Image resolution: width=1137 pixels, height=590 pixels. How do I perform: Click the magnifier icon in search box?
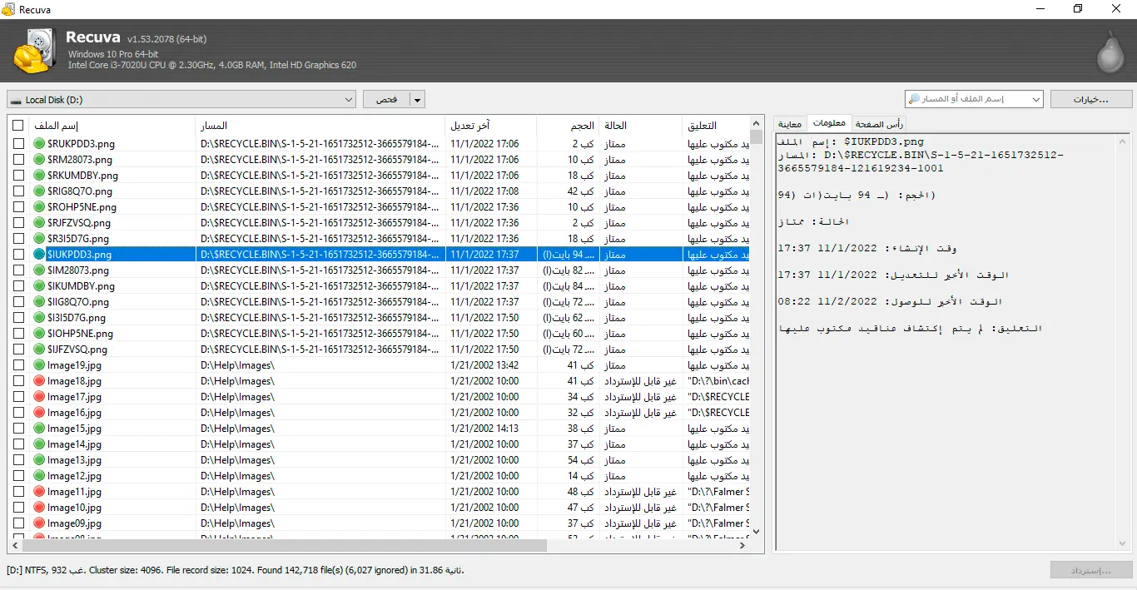[915, 99]
